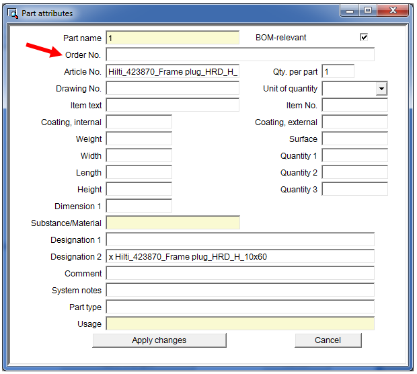Minimize the Part attributes window
Screen dimensions: 417x374
tap(350, 11)
